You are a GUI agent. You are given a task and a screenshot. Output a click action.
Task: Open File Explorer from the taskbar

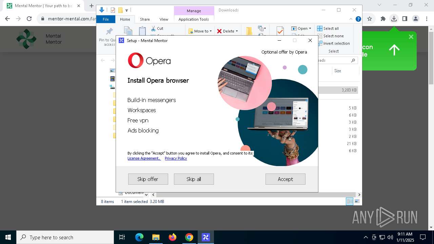point(156,237)
